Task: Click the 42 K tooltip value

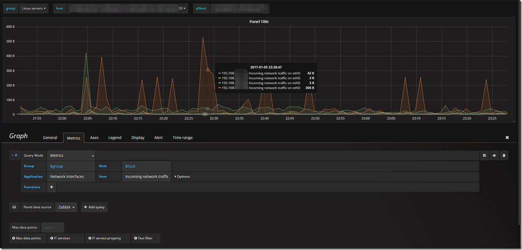Action: pyautogui.click(x=311, y=73)
